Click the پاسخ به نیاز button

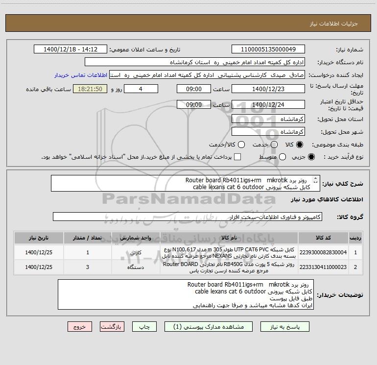pos(284,327)
